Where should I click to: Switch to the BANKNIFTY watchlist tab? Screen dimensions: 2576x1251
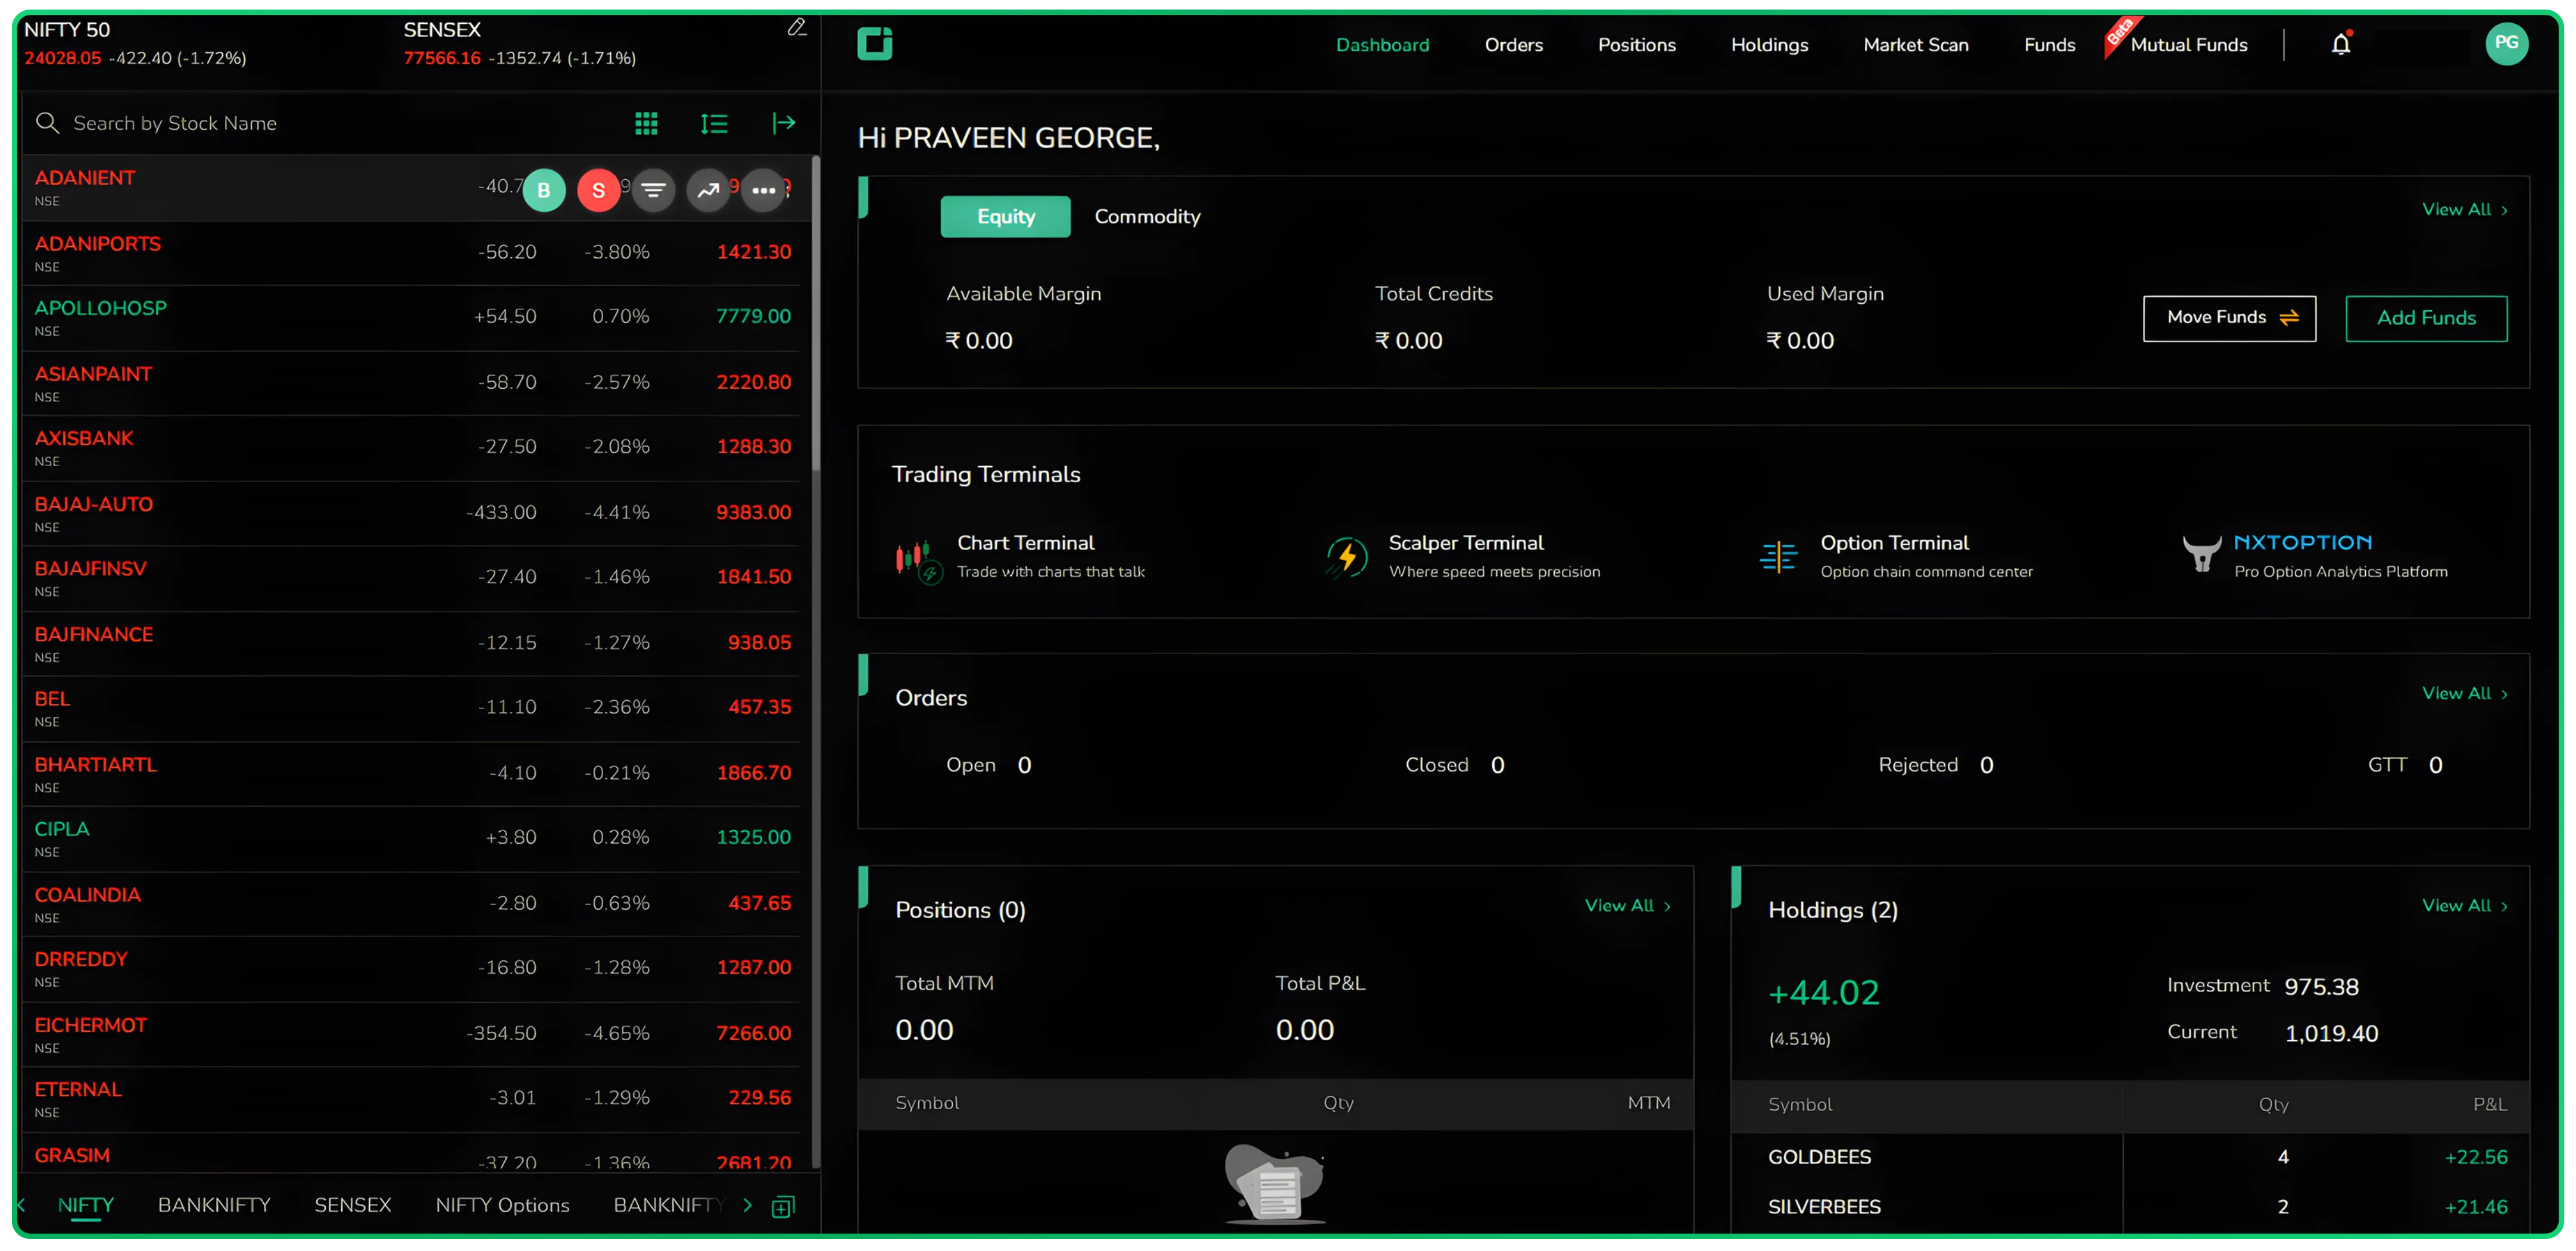coord(213,1205)
